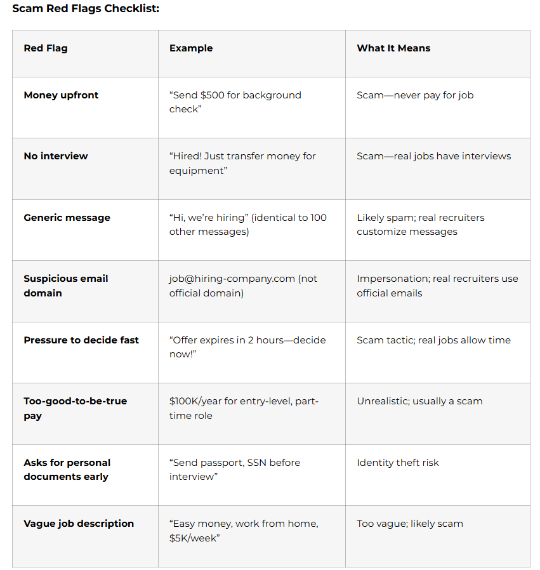Select the "Example" column header

click(191, 48)
